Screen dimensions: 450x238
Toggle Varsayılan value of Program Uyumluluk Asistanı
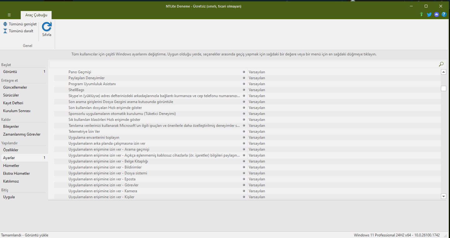(257, 84)
